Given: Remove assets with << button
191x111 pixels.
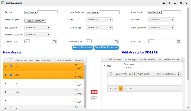Looking at the screenshot, I should point(94,98).
